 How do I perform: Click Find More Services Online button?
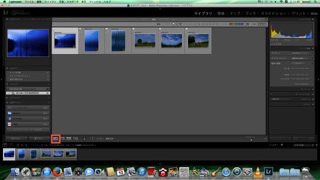pos(28,129)
